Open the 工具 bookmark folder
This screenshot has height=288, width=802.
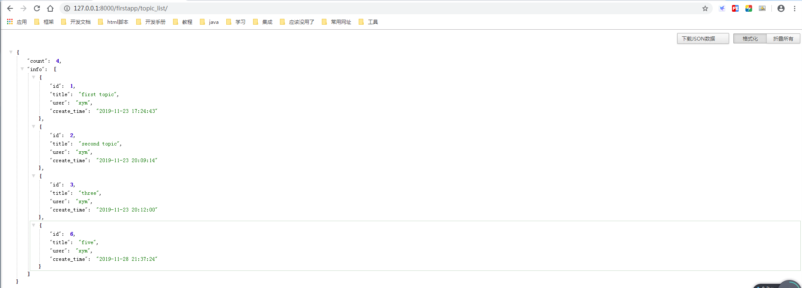(x=369, y=22)
